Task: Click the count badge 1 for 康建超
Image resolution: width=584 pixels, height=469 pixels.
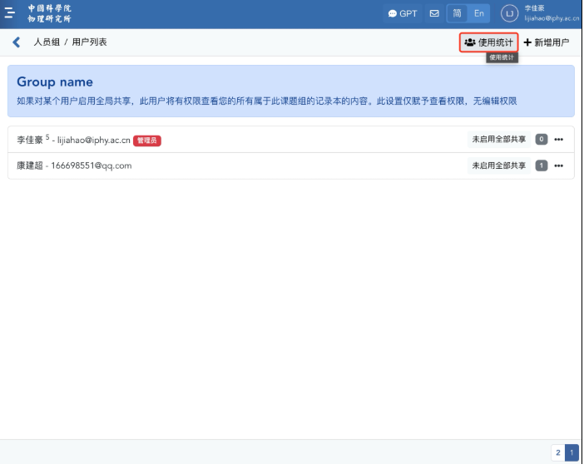Action: (542, 165)
